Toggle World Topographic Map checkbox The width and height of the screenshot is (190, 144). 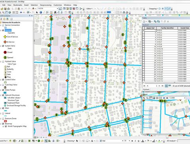tap(6, 126)
